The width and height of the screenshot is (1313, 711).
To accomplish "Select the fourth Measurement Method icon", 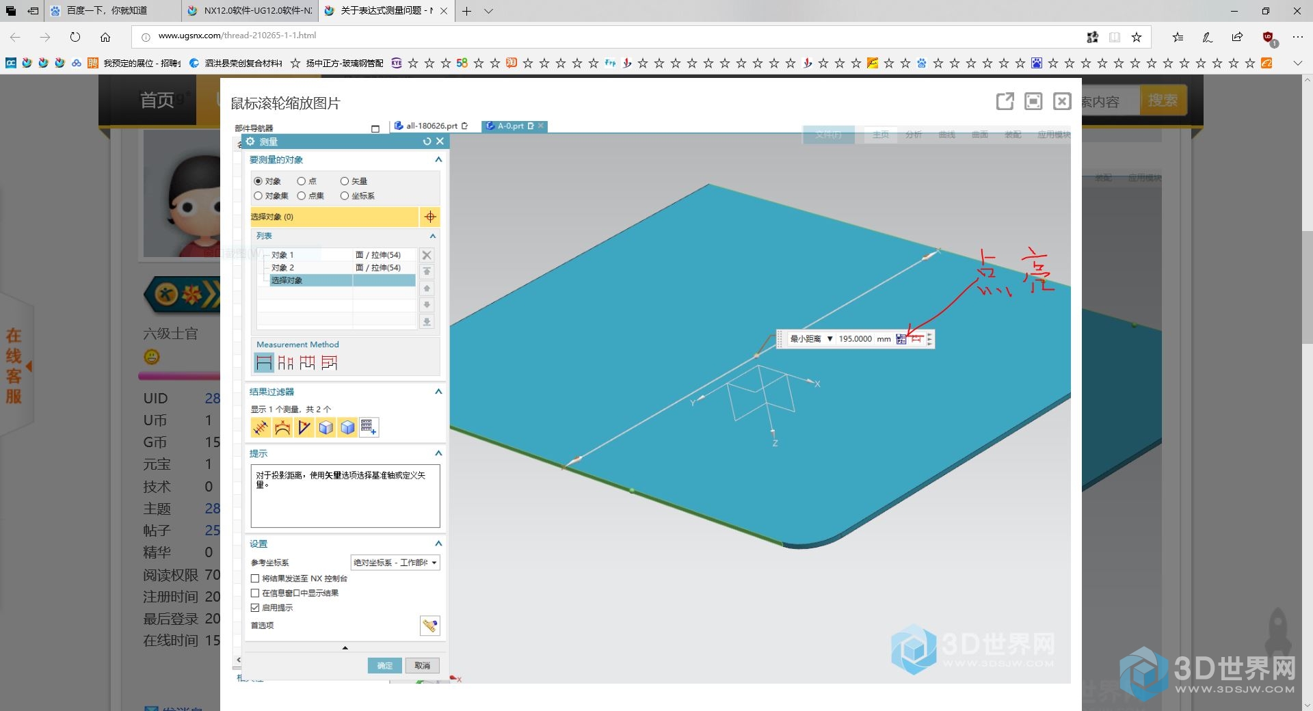I will [330, 362].
